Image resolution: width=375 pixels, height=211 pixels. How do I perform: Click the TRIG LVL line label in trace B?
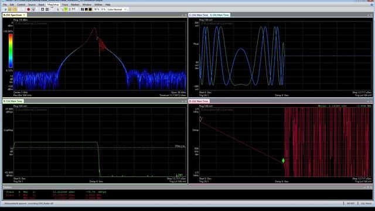click(x=180, y=146)
